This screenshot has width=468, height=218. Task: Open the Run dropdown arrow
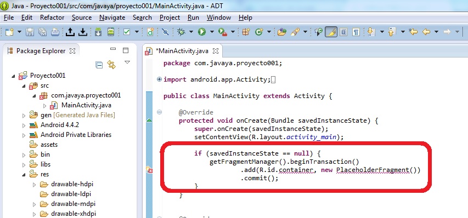(x=212, y=32)
